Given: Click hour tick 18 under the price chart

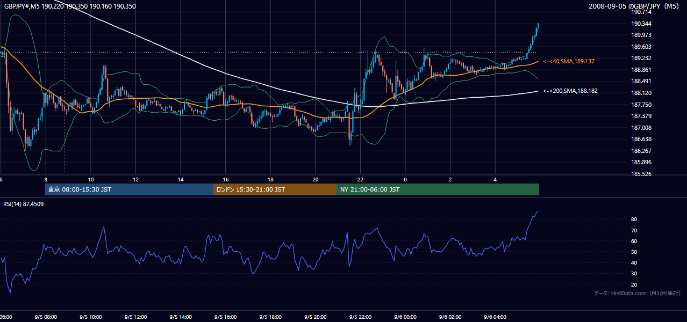Looking at the screenshot, I should click(x=270, y=179).
